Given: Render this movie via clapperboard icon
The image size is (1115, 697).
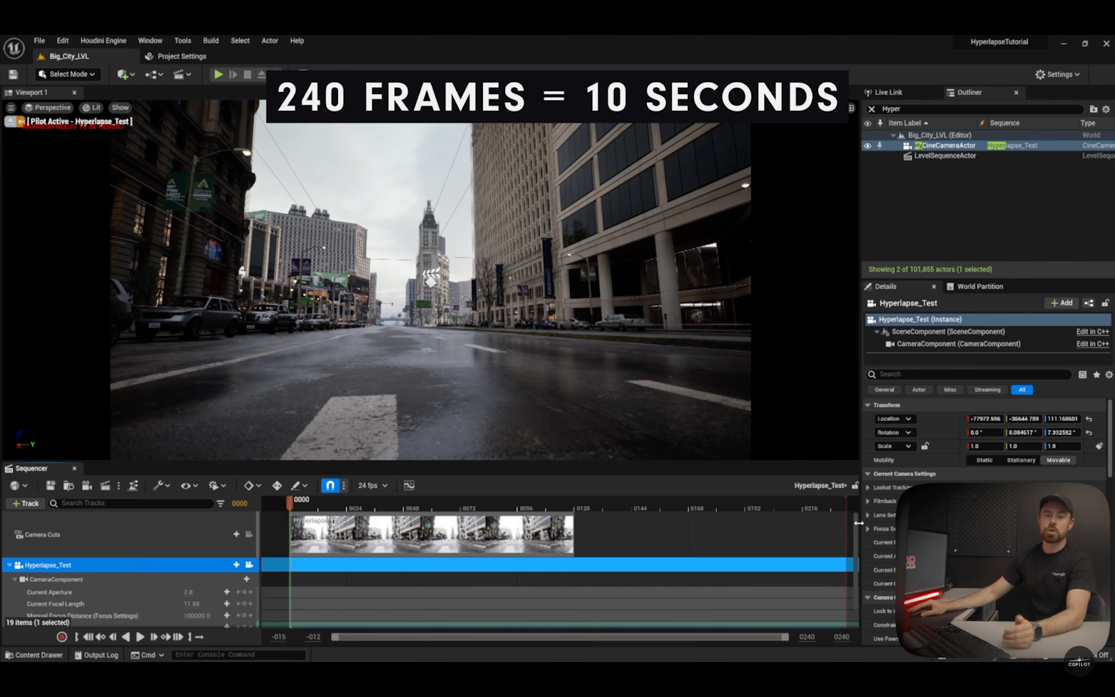Looking at the screenshot, I should (x=105, y=485).
